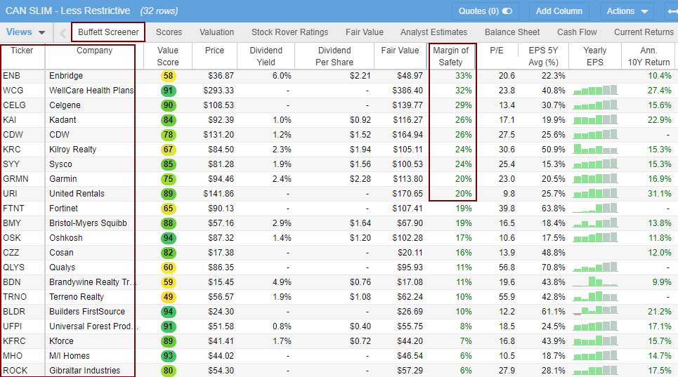Screen dimensions: 678x377
Task: Click the EPS 5Y Avg (%) header
Action: [x=544, y=56]
